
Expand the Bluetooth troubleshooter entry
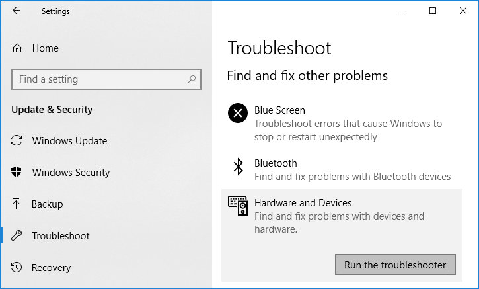click(x=351, y=170)
